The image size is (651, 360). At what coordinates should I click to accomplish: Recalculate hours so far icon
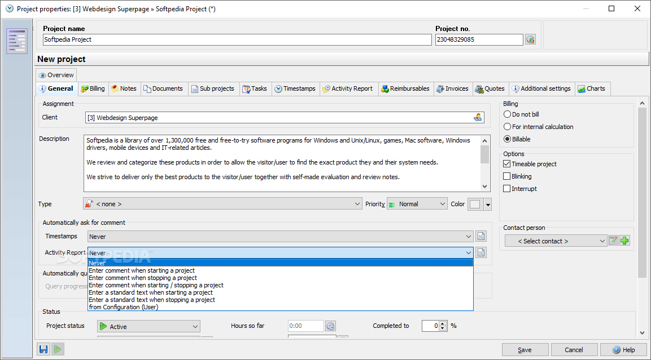tap(330, 326)
